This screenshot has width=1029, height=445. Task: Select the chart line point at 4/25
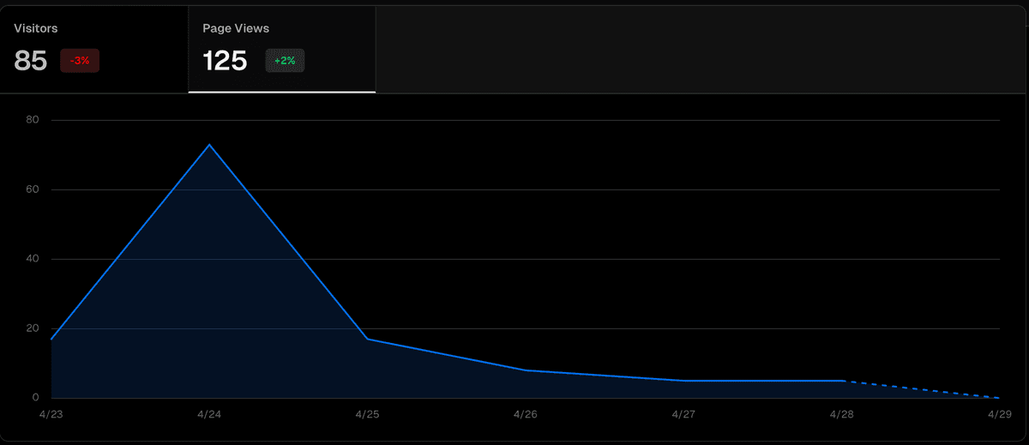[367, 339]
